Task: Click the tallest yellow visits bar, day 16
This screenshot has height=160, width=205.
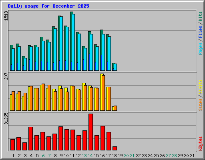Action: tap(101, 92)
